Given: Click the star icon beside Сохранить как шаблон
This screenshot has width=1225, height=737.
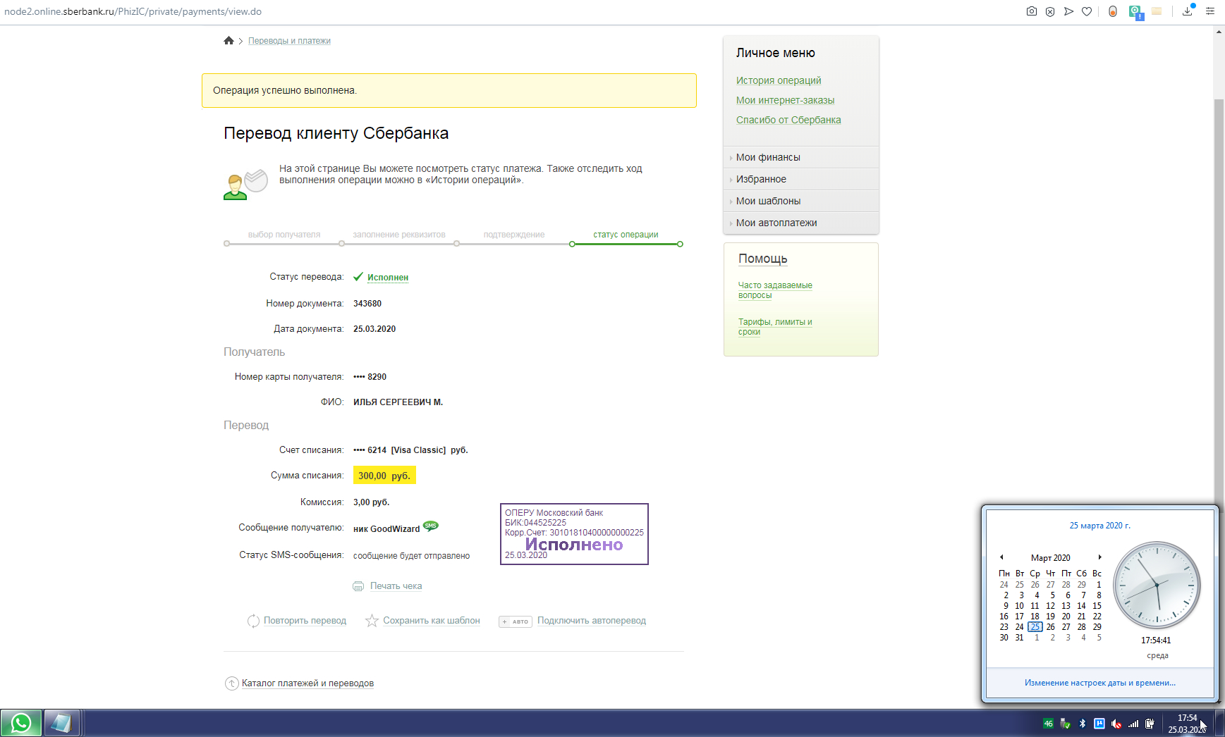Looking at the screenshot, I should pyautogui.click(x=372, y=621).
